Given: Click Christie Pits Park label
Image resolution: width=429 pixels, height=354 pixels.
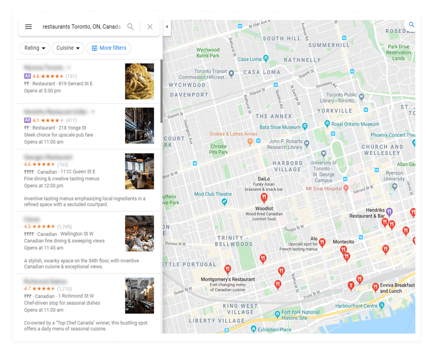Looking at the screenshot, I should (218, 149).
